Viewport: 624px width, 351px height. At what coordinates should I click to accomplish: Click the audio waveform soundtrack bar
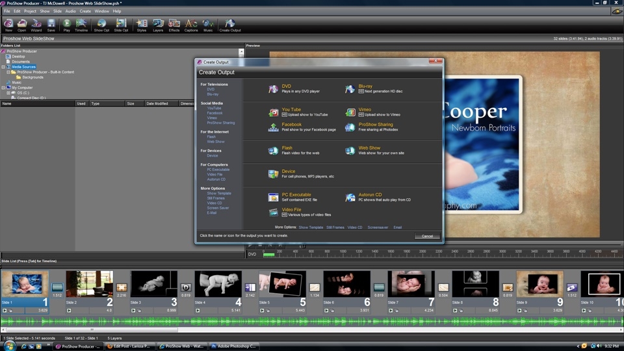coord(312,320)
